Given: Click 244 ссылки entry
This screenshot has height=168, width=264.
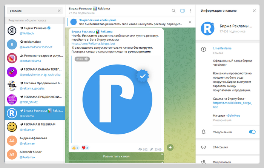Looking at the screenshot, I should pos(221,147).
